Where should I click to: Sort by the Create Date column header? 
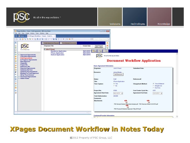(87, 46)
